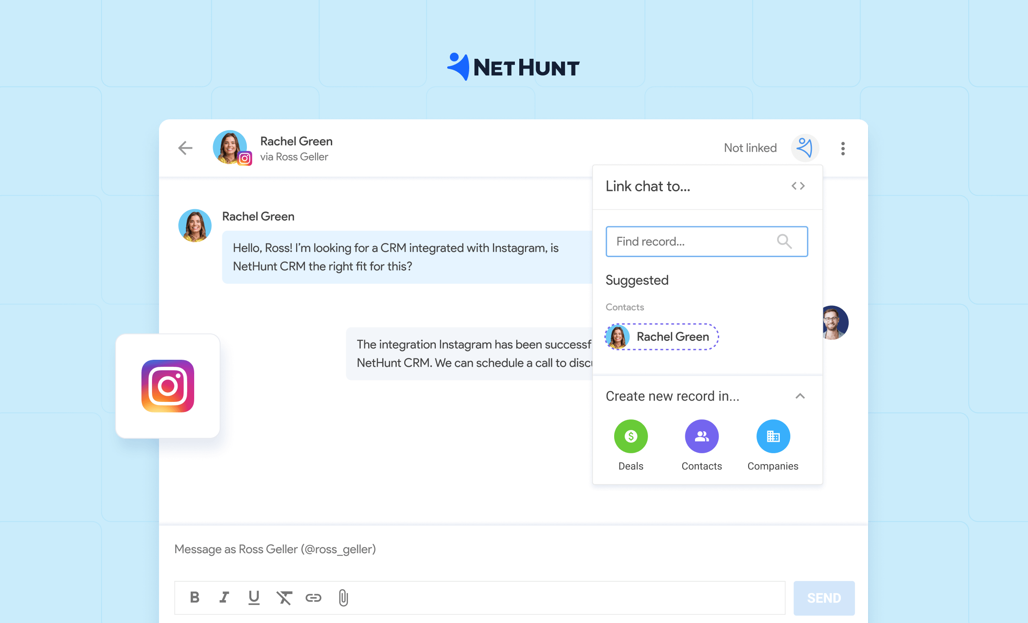Collapse the Create new record section
This screenshot has height=623, width=1028.
tap(800, 396)
